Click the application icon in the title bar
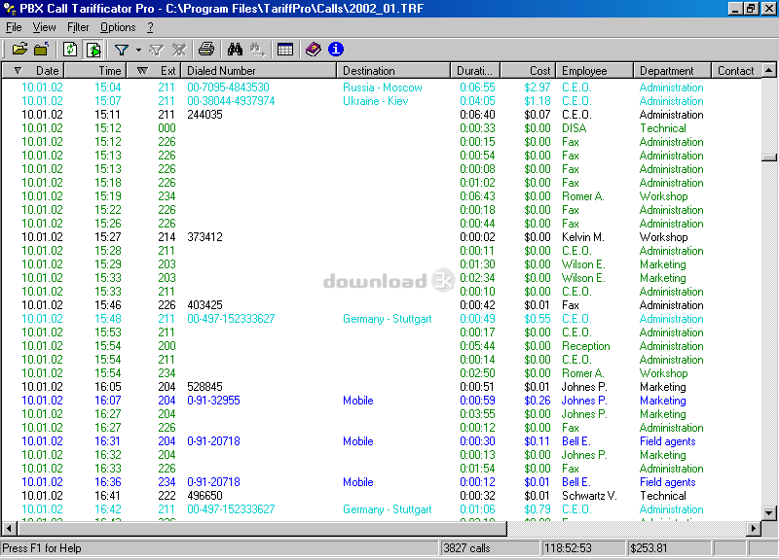The image size is (779, 560). click(10, 9)
